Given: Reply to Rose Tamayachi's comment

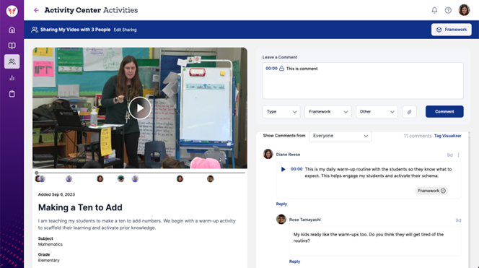Looking at the screenshot, I should [294, 261].
